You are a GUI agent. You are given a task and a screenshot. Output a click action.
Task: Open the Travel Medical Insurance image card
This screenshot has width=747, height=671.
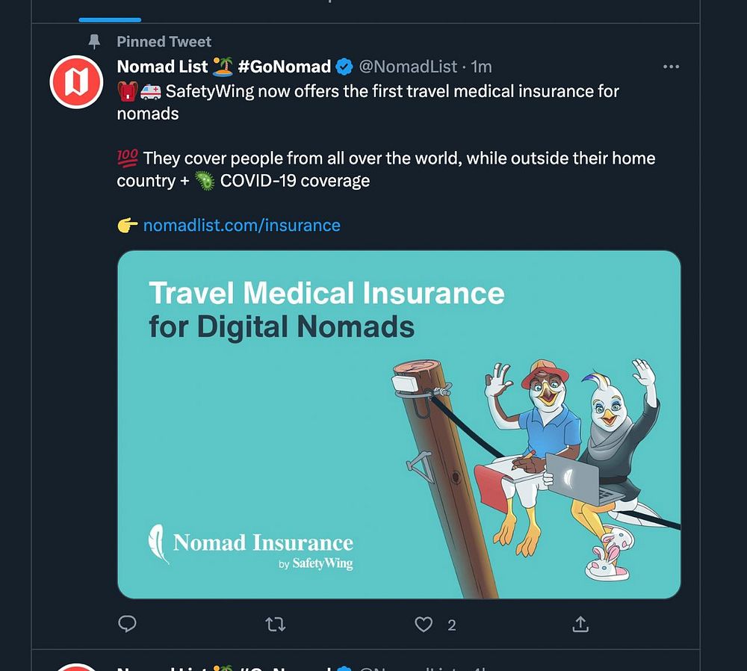point(399,424)
